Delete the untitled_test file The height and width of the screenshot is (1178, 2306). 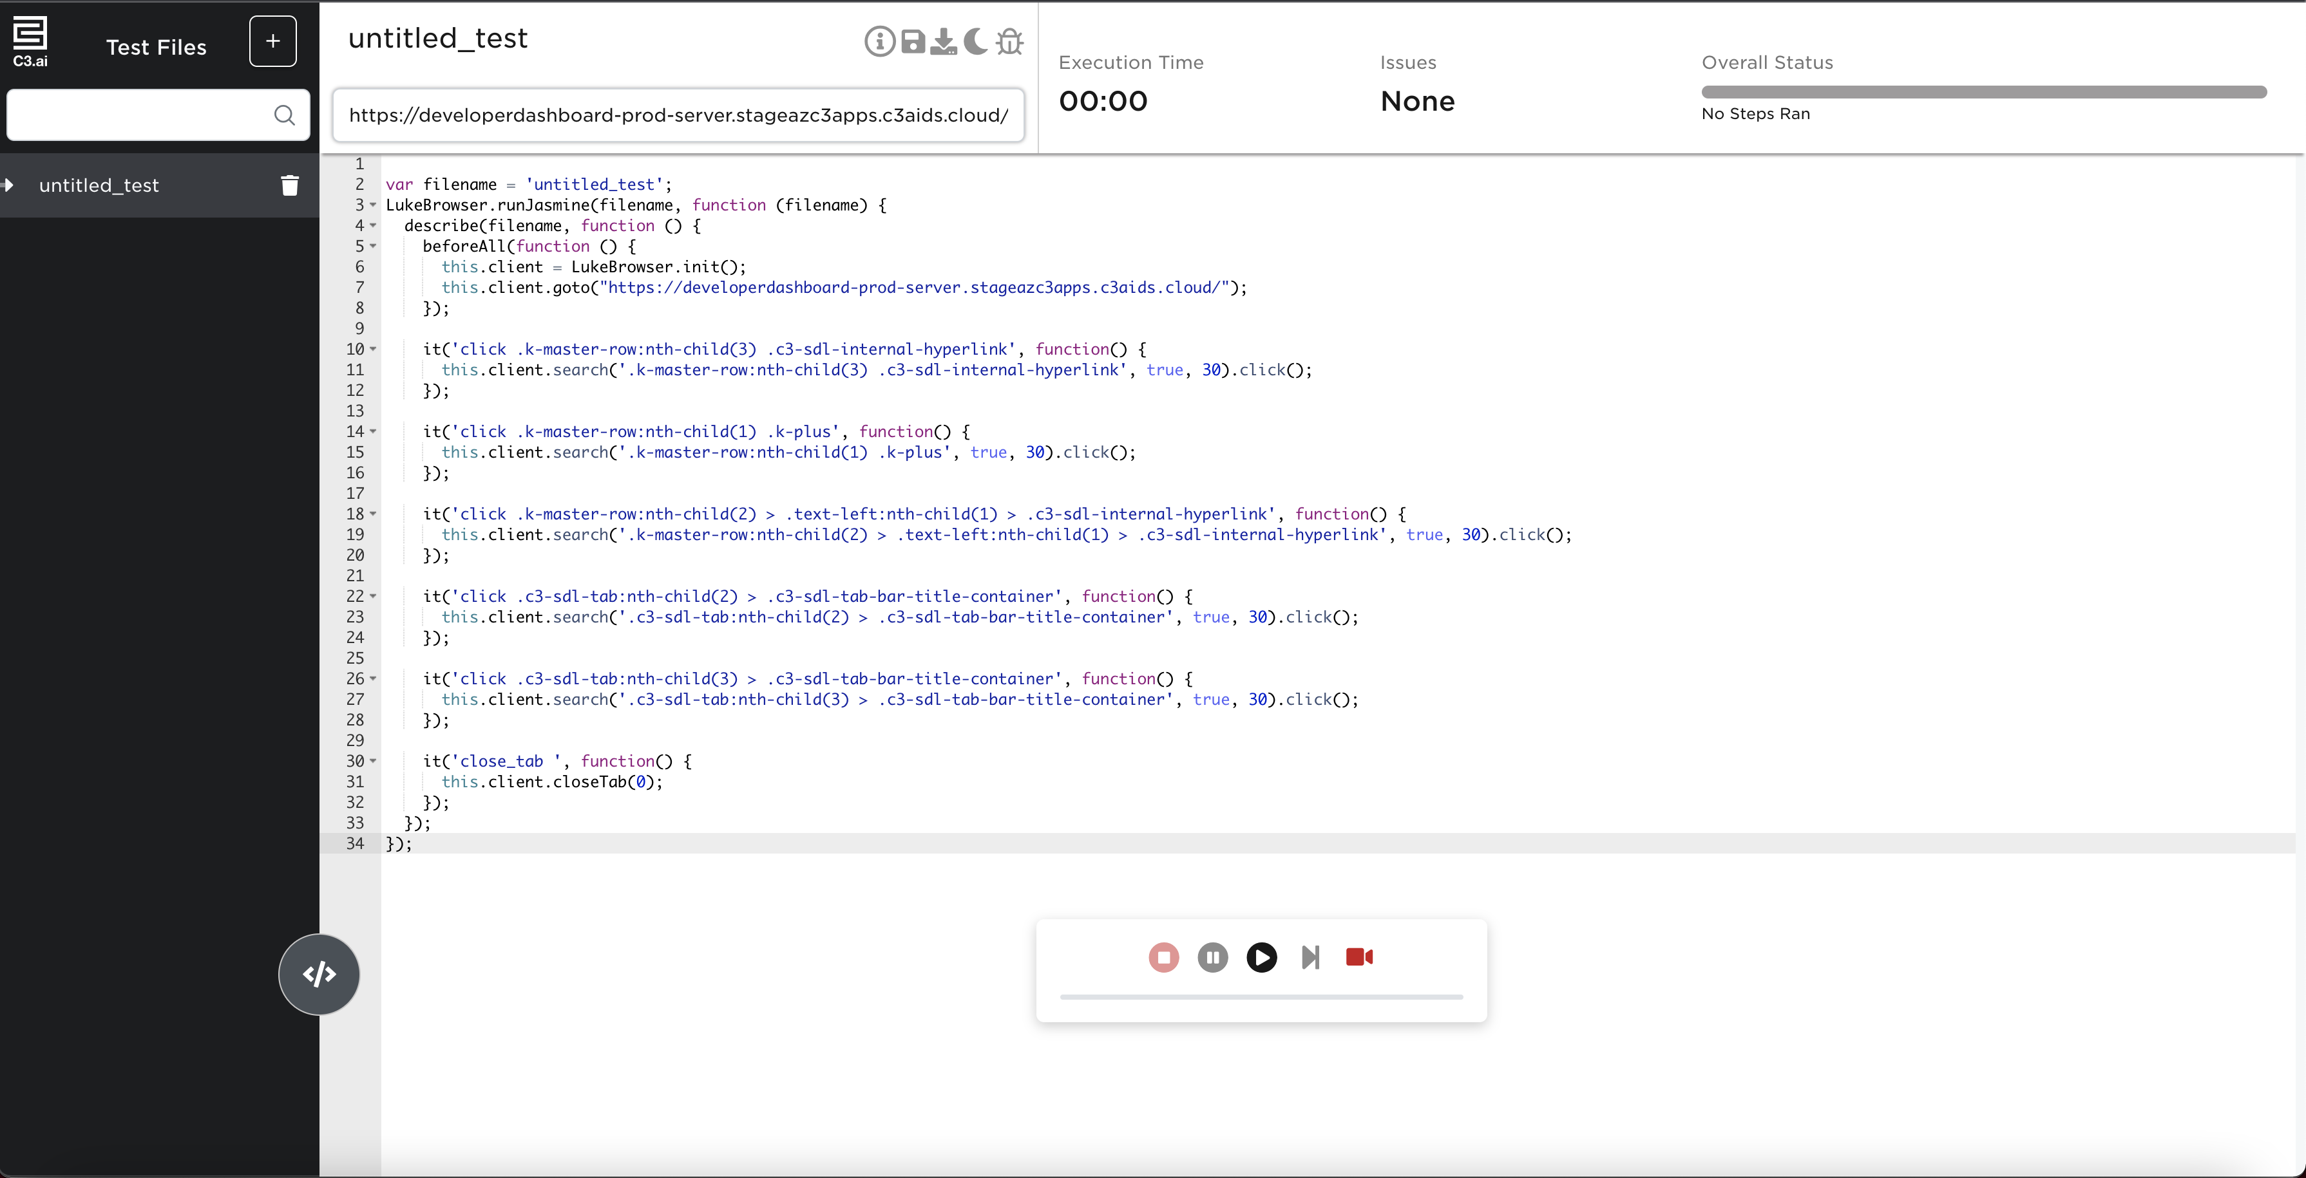289,185
